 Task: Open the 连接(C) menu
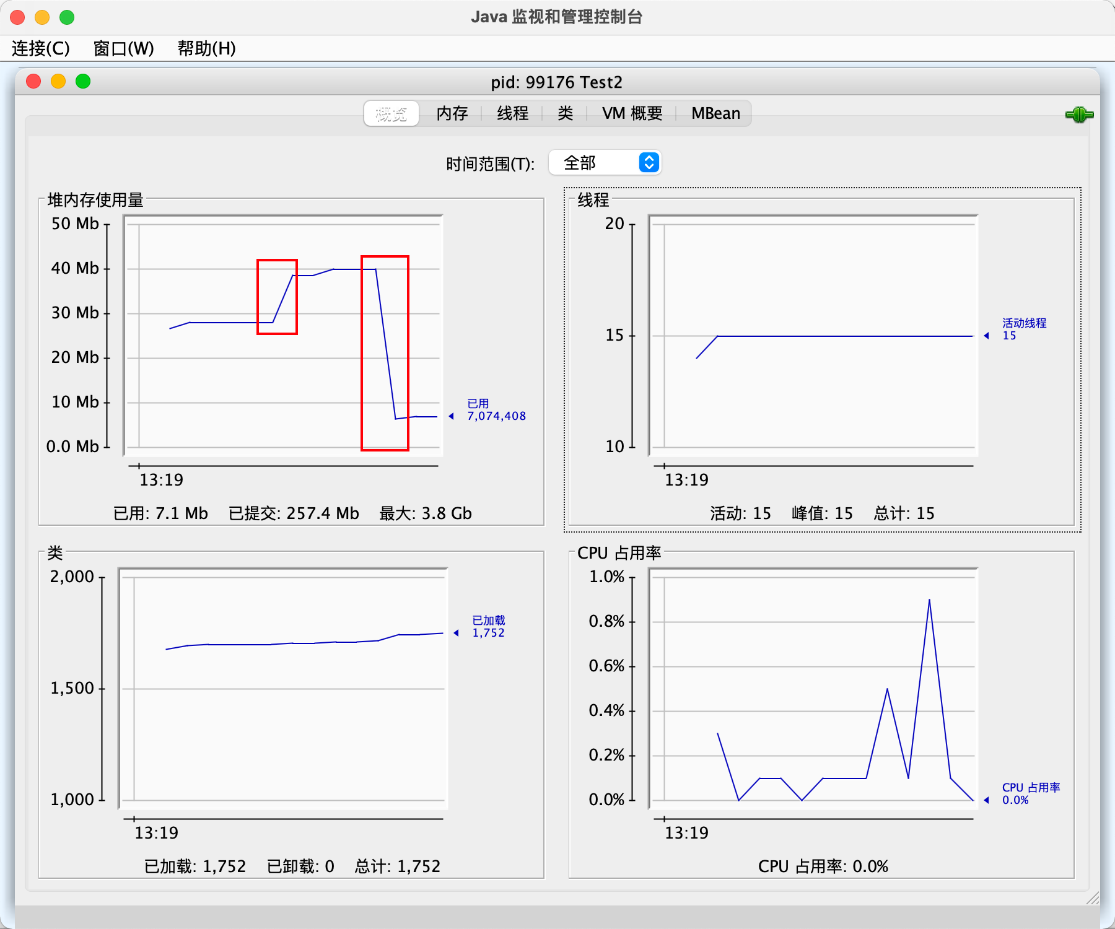click(41, 48)
